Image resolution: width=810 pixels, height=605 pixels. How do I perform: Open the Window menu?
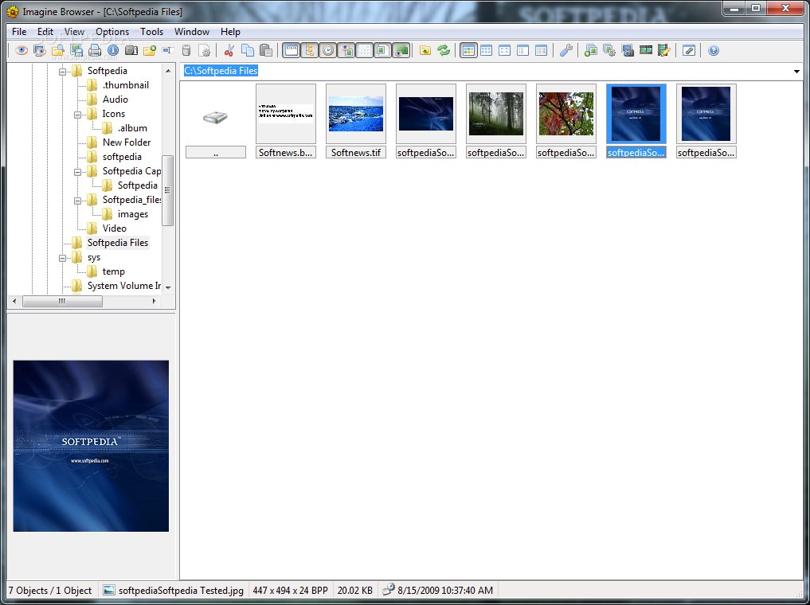[192, 32]
